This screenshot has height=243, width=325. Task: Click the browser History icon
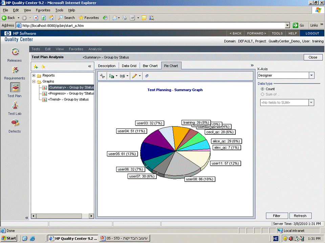pyautogui.click(x=105, y=18)
